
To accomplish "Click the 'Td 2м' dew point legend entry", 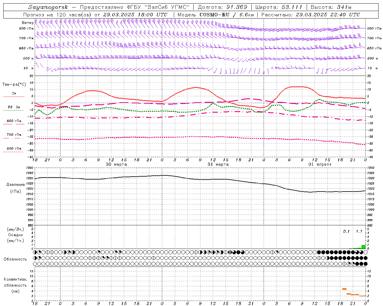I will click(x=14, y=107).
